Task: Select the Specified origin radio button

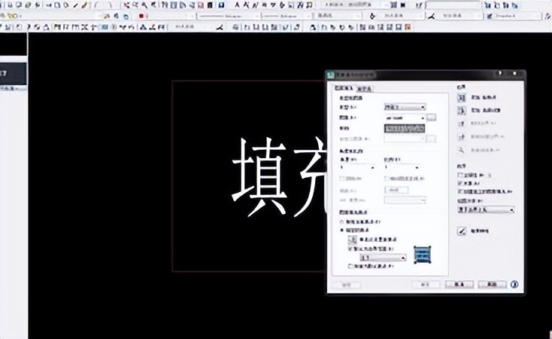Action: tap(341, 231)
